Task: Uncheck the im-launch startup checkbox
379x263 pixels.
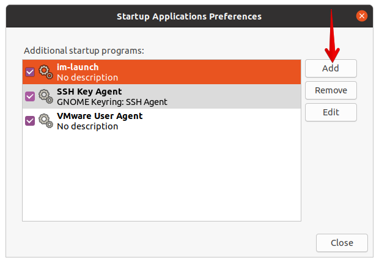Action: click(30, 72)
